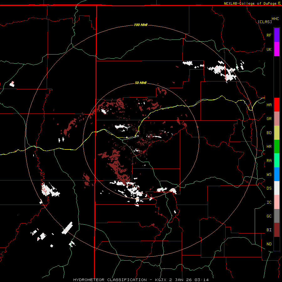Click the GC gray legend swatch
This screenshot has height=282, width=282.
coord(277,216)
